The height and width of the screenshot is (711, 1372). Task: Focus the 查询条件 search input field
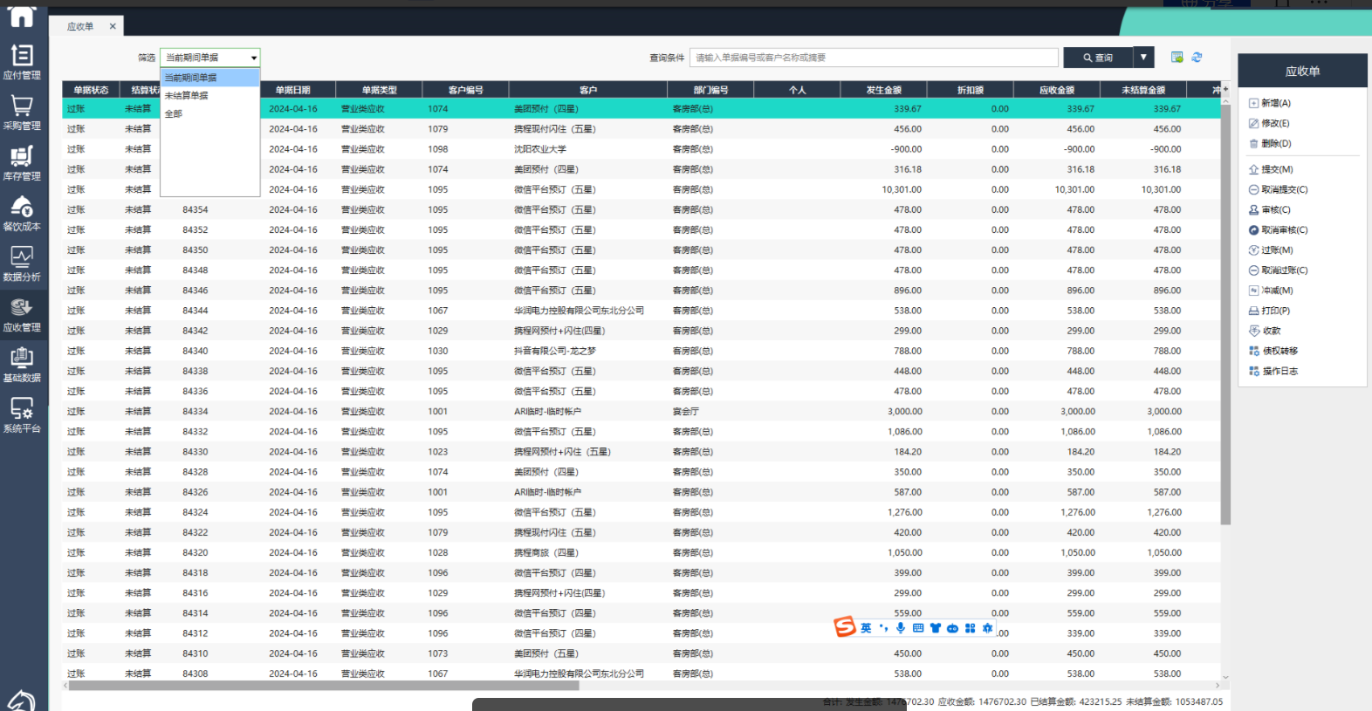[x=873, y=58]
